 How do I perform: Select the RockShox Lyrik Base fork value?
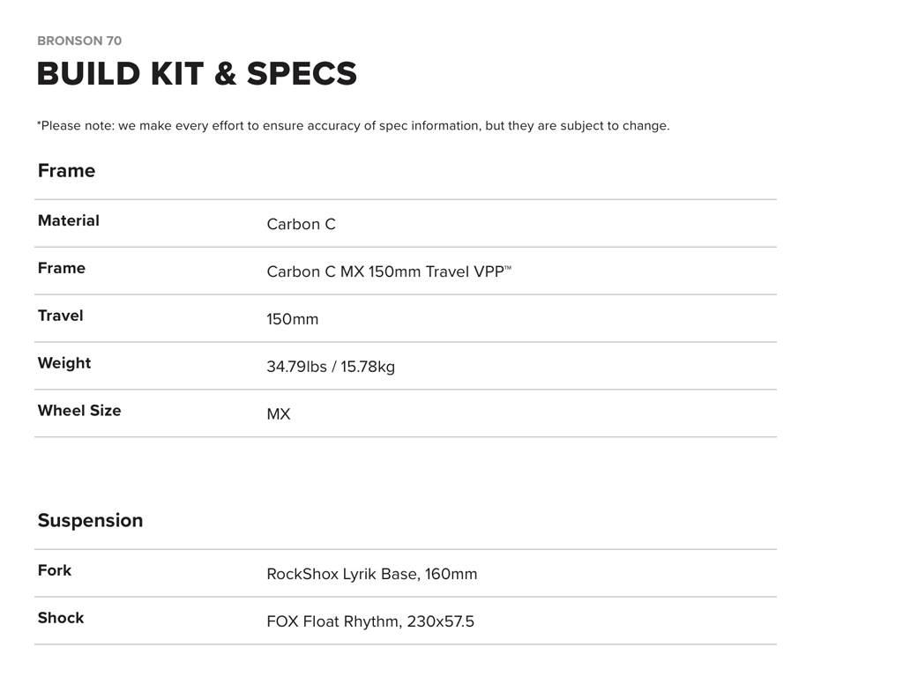pos(371,574)
